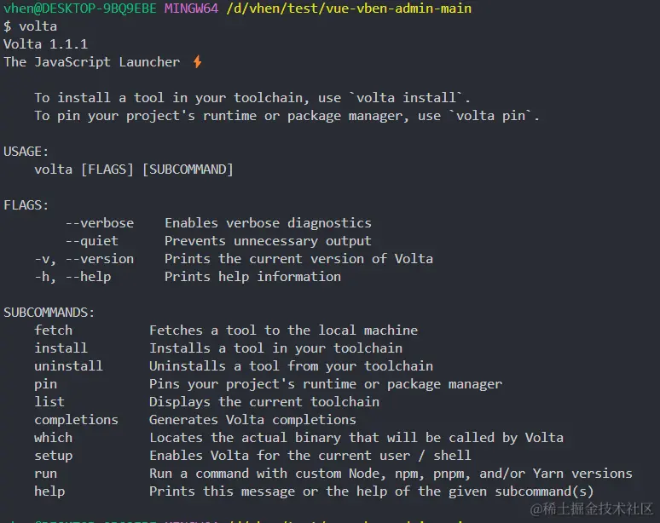Click the typed 'volta' command at prompt
This screenshot has width=660, height=523.
pos(38,26)
